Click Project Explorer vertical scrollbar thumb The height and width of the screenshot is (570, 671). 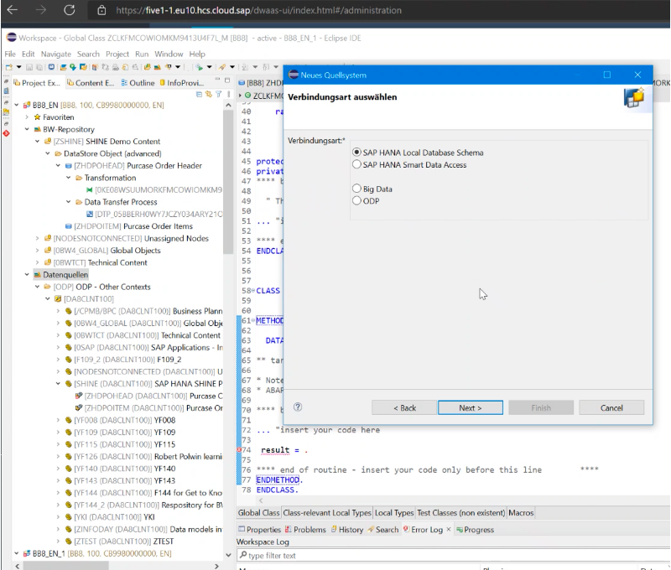(x=228, y=182)
